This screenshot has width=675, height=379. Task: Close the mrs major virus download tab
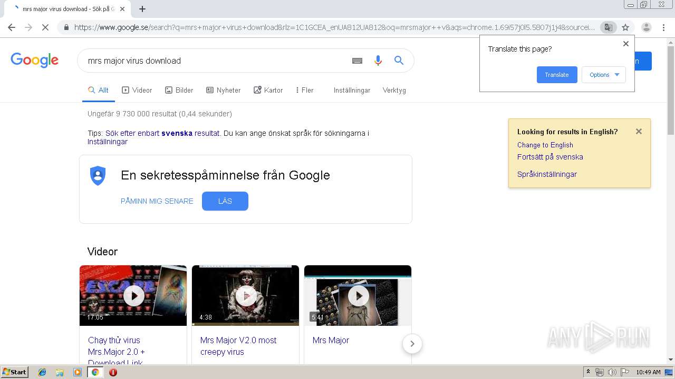[122, 9]
